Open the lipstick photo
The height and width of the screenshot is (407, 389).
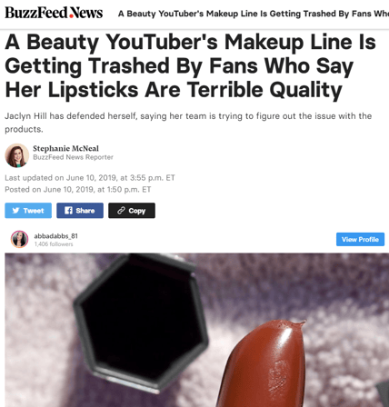tap(197, 330)
